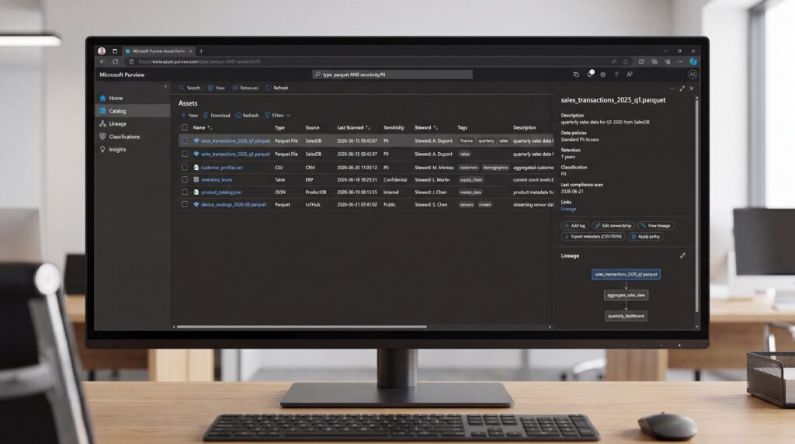
Task: Expand the Filters dropdown
Action: click(x=277, y=116)
